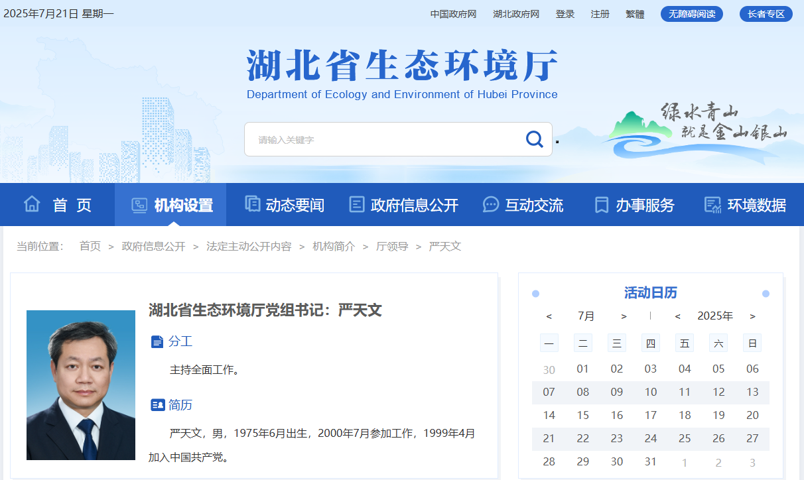804x480 pixels.
Task: Click the site title 湖北省生态环境厅 logo
Action: pyautogui.click(x=402, y=73)
